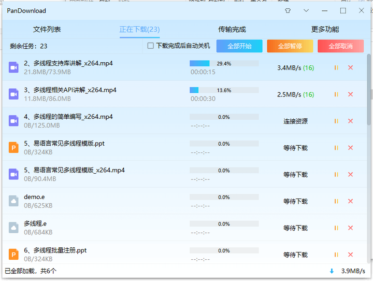Click the 剩余任务: 23 label
Image resolution: width=373 pixels, height=281 pixels.
[28, 46]
